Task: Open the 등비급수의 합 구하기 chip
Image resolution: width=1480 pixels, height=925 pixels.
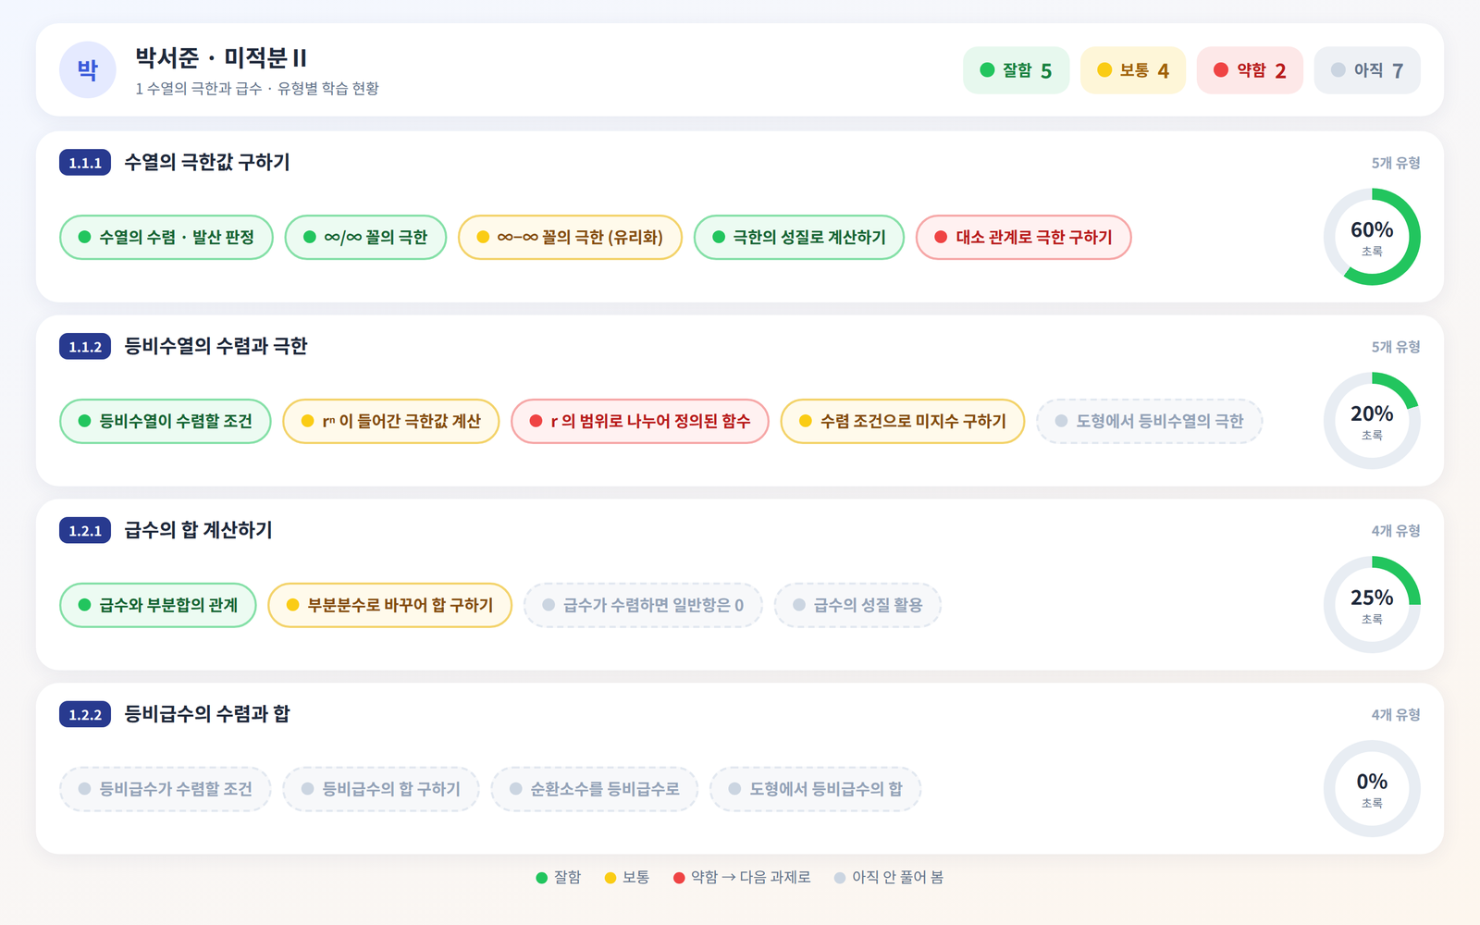Action: pyautogui.click(x=381, y=789)
